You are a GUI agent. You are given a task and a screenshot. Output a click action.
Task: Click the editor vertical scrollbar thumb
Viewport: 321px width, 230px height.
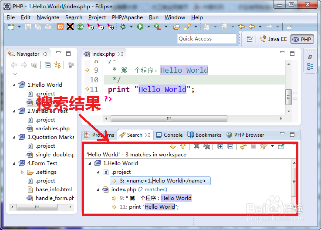tap(288, 97)
